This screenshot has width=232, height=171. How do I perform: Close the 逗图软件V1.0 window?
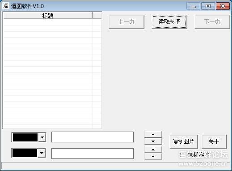coord(223,6)
